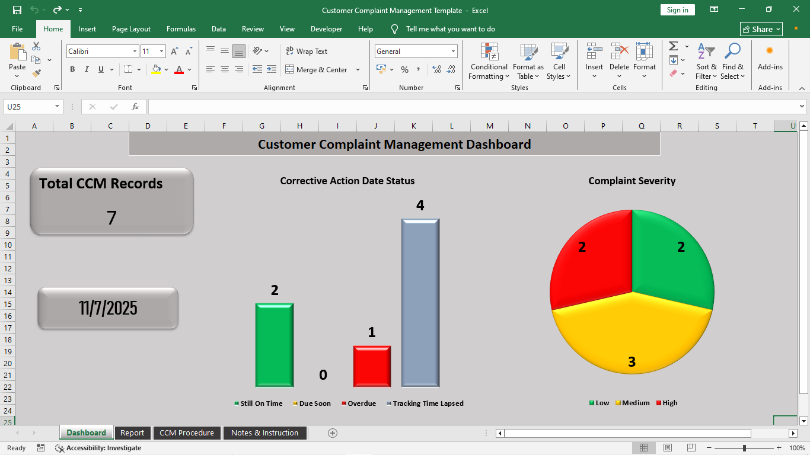Open Format as Table gallery
Screen dimensions: 810x455
[x=528, y=61]
